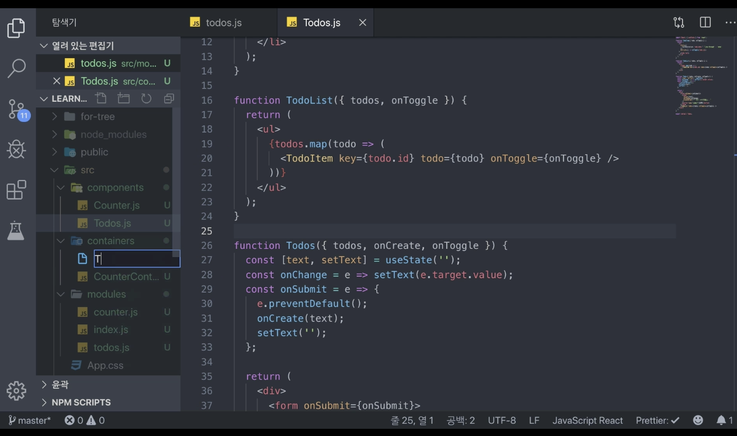This screenshot has height=436, width=737.
Task: Click line number 25 in the gutter
Action: [x=207, y=231]
